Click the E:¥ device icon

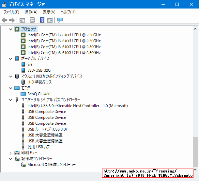pyautogui.click(x=23, y=64)
